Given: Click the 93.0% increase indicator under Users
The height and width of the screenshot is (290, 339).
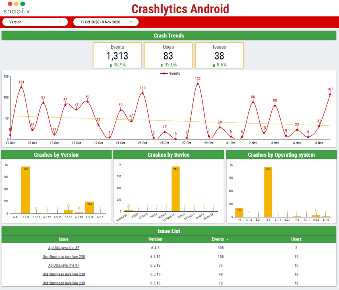Looking at the screenshot, I should pos(169,65).
